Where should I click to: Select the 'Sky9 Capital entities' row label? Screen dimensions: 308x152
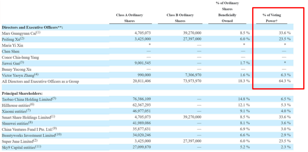[22, 147]
